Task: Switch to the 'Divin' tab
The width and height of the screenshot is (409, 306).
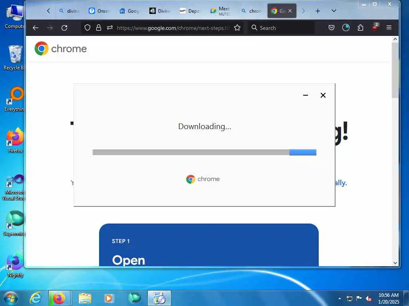Action: (x=160, y=11)
